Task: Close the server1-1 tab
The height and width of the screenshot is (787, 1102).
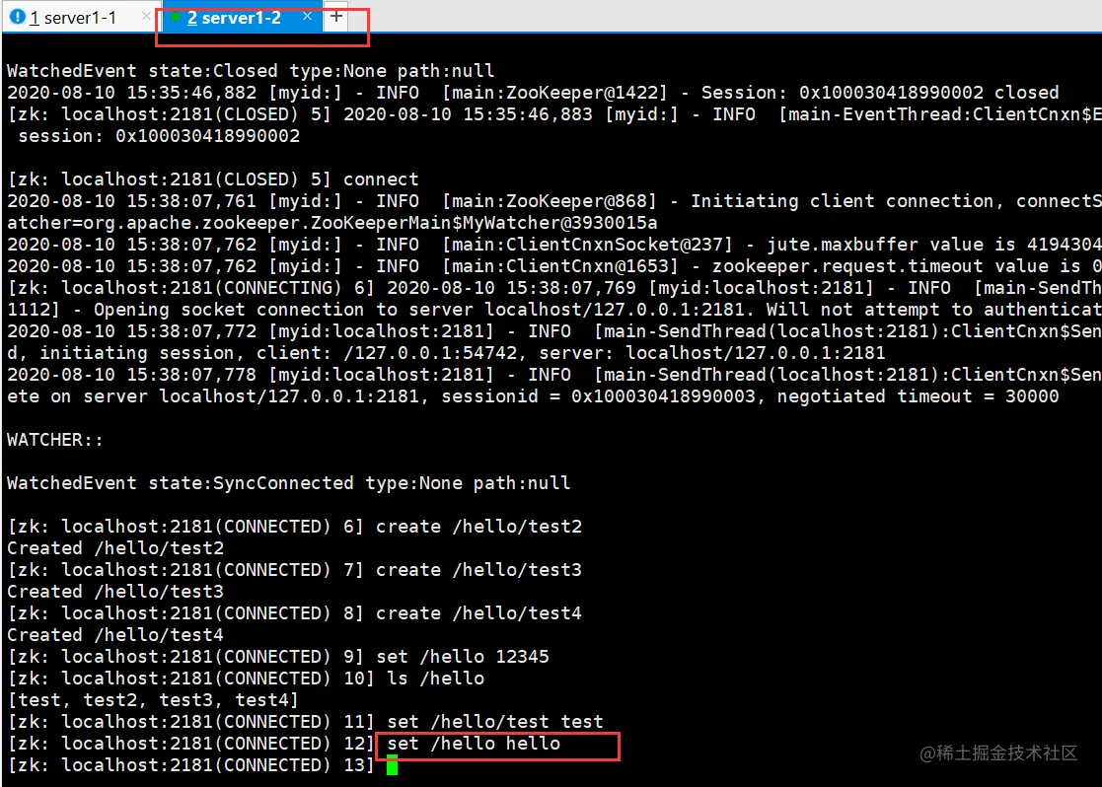Action: tap(145, 16)
